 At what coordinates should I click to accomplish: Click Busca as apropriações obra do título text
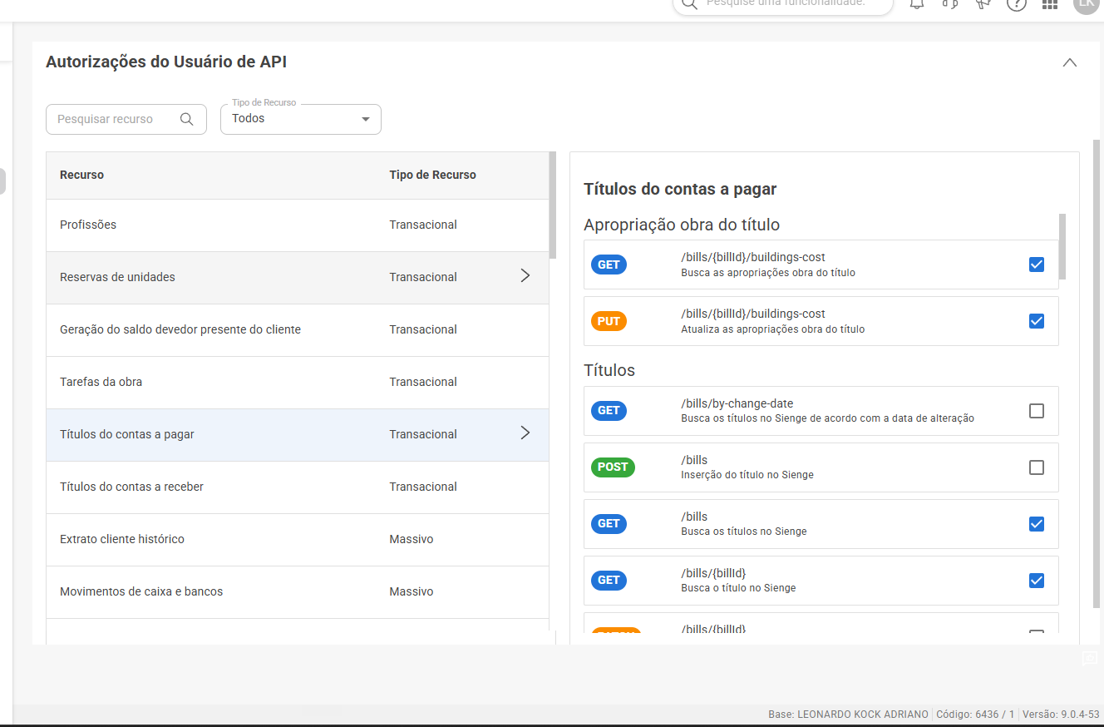pos(768,273)
